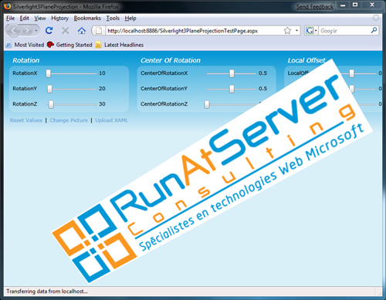Click the Local Offset heading
This screenshot has width=386, height=300.
pos(306,60)
